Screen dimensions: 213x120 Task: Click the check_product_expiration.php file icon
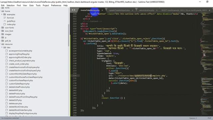6,61
